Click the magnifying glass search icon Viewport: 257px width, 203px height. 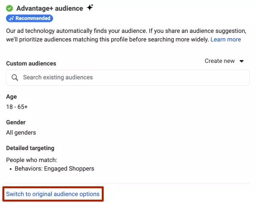pyautogui.click(x=15, y=78)
